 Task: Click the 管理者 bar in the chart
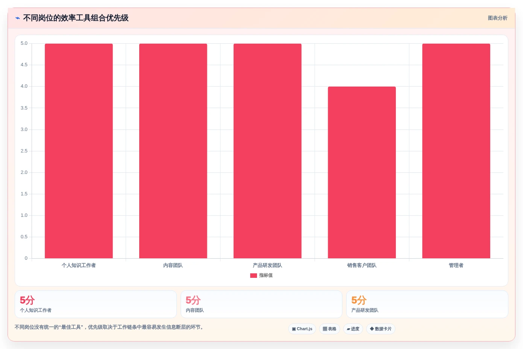coord(456,151)
